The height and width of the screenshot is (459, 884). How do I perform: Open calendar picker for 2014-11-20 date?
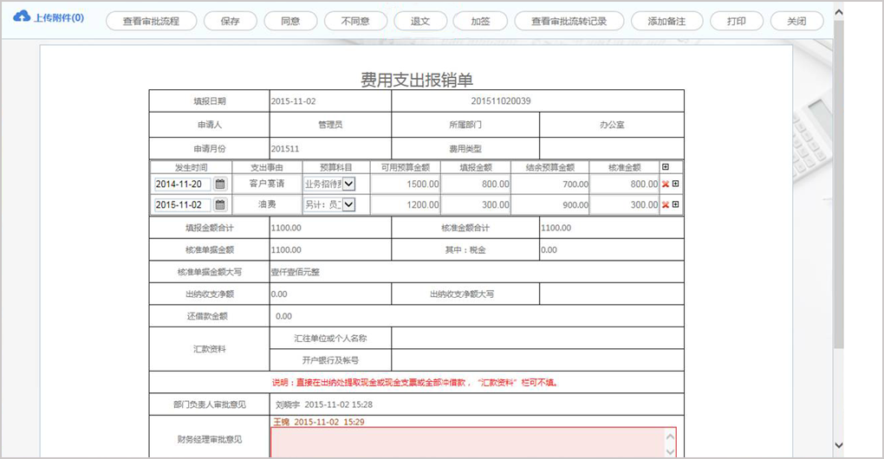[x=220, y=184]
